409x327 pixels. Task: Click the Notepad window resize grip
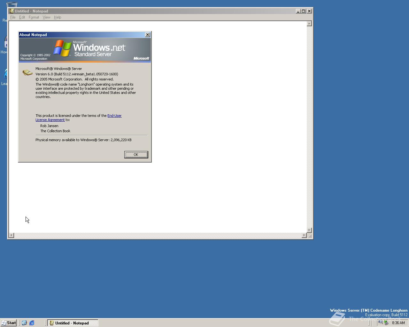pyautogui.click(x=310, y=236)
